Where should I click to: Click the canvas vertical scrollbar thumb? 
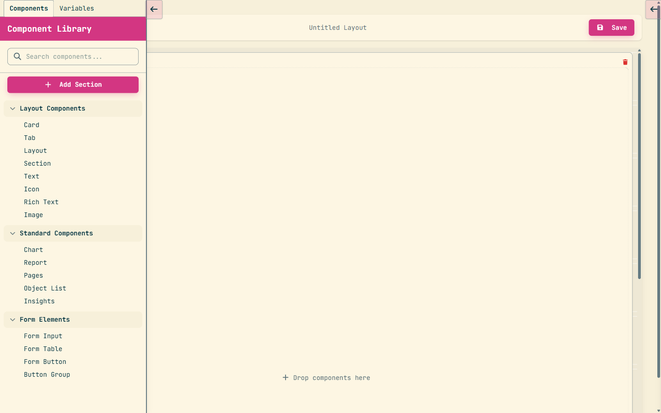click(x=639, y=166)
